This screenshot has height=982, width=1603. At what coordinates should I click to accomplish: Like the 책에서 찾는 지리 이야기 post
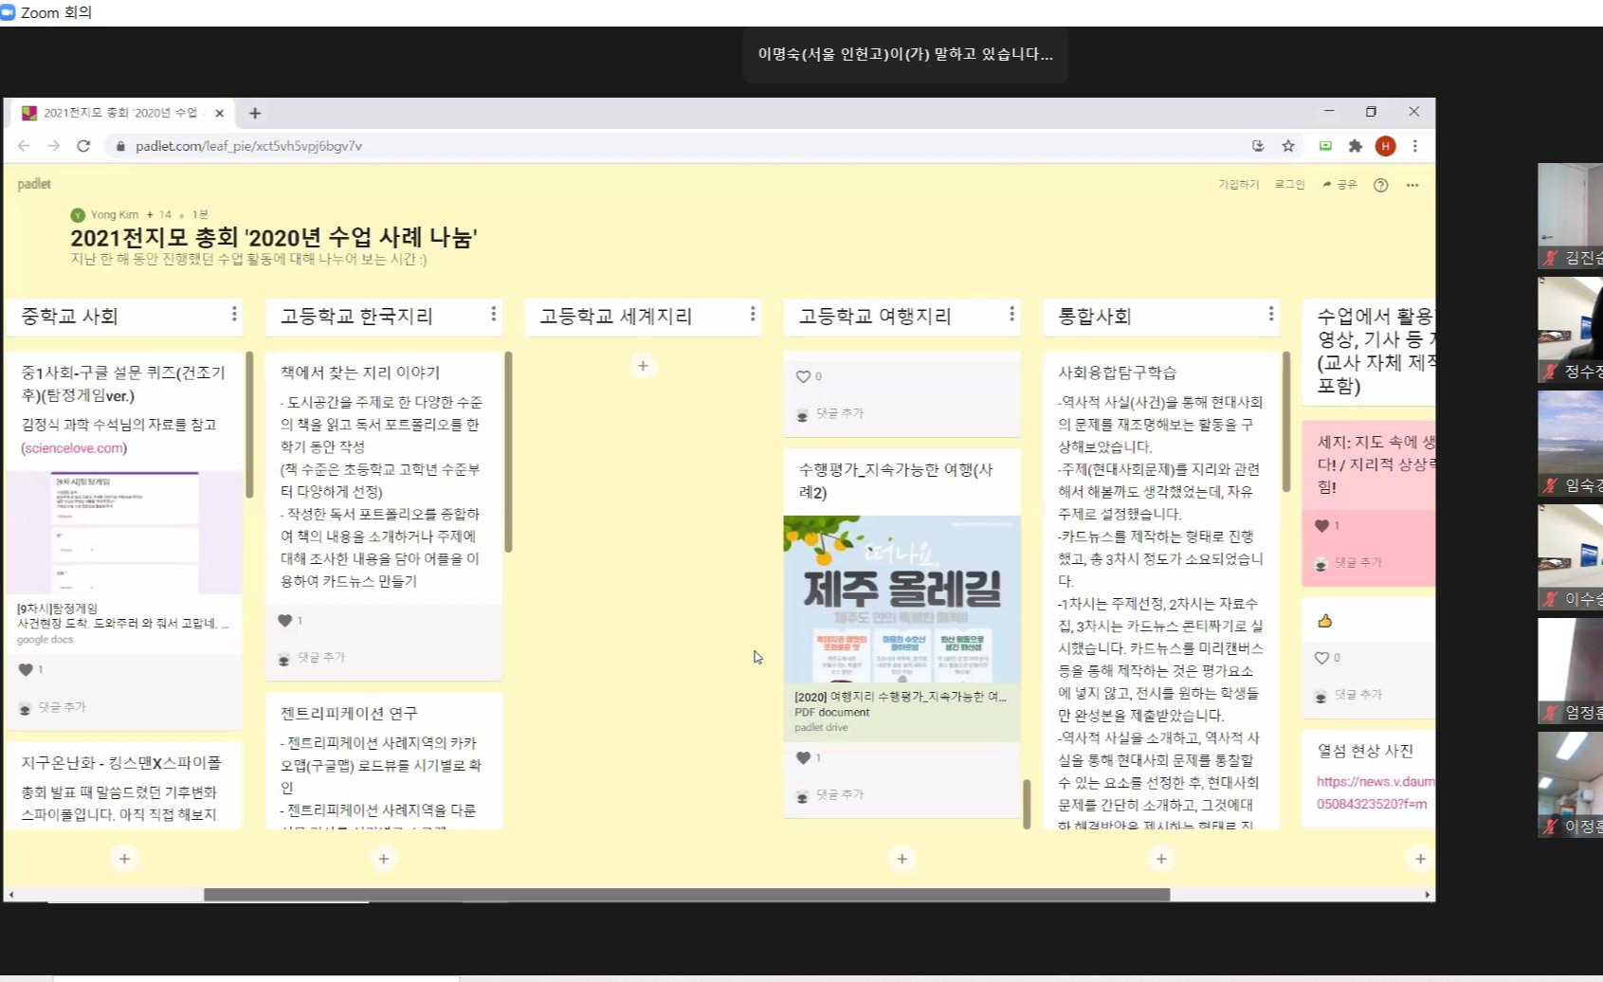click(284, 621)
